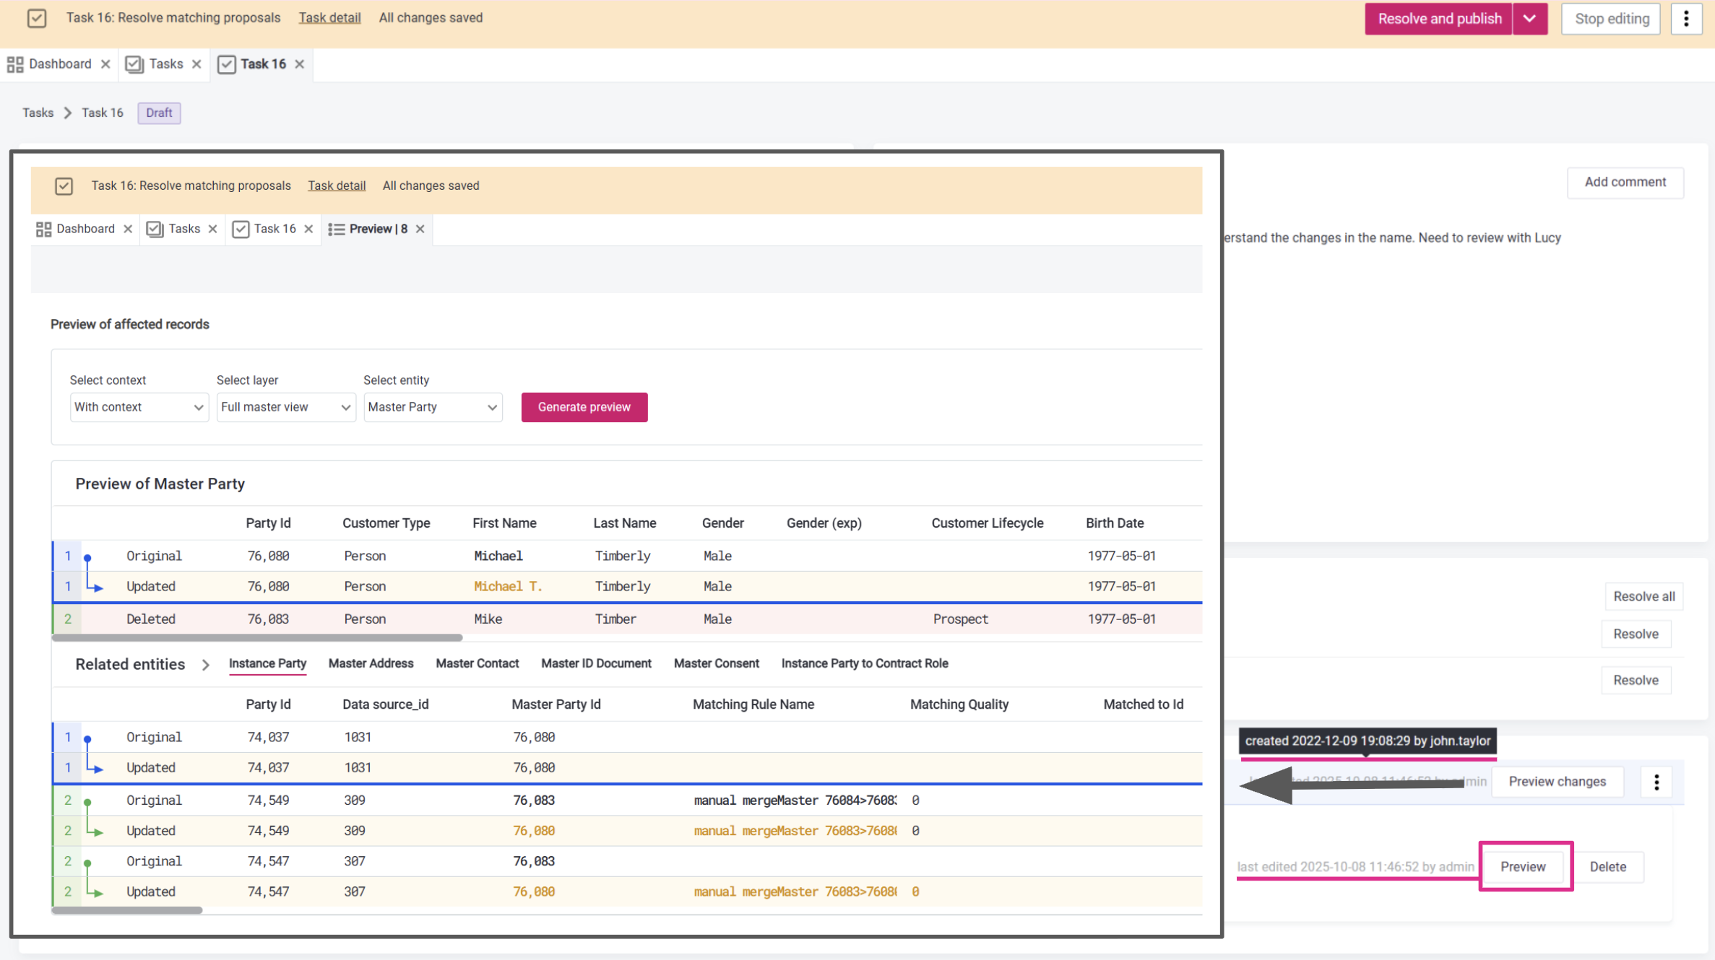Click the Master Party table horizontal scrollbar
This screenshot has width=1715, height=960.
(x=257, y=637)
